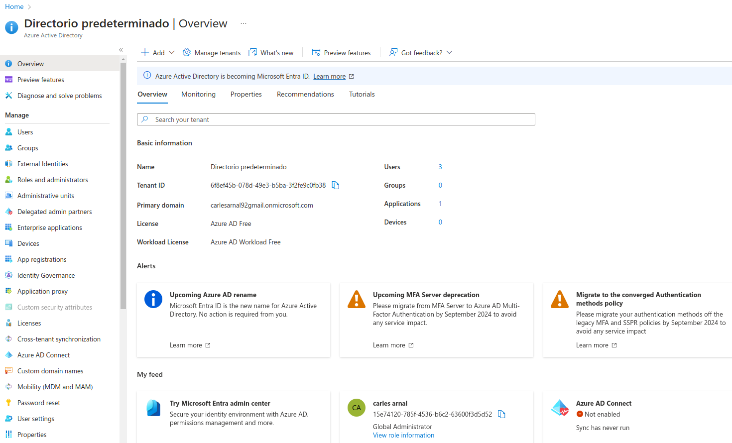
Task: Click the Roles and administrators icon
Action: point(8,180)
